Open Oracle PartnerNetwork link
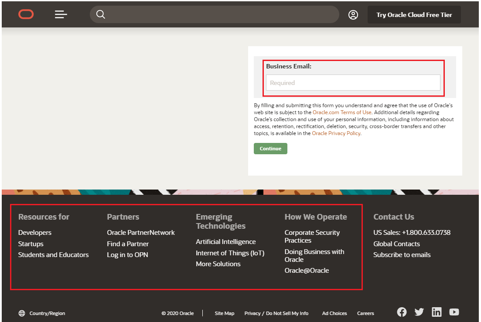Screen dimensions: 481x322 [141, 233]
